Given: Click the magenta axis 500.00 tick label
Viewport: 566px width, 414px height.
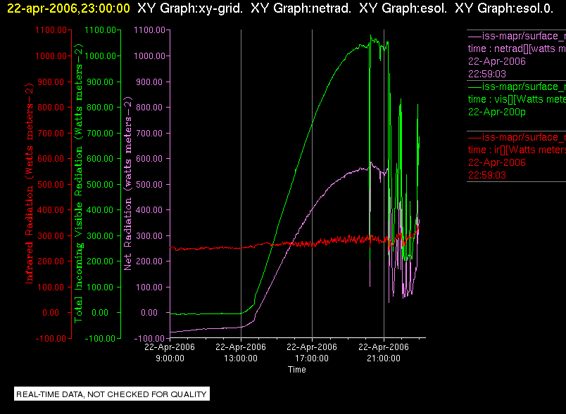Looking at the screenshot, I should [149, 184].
